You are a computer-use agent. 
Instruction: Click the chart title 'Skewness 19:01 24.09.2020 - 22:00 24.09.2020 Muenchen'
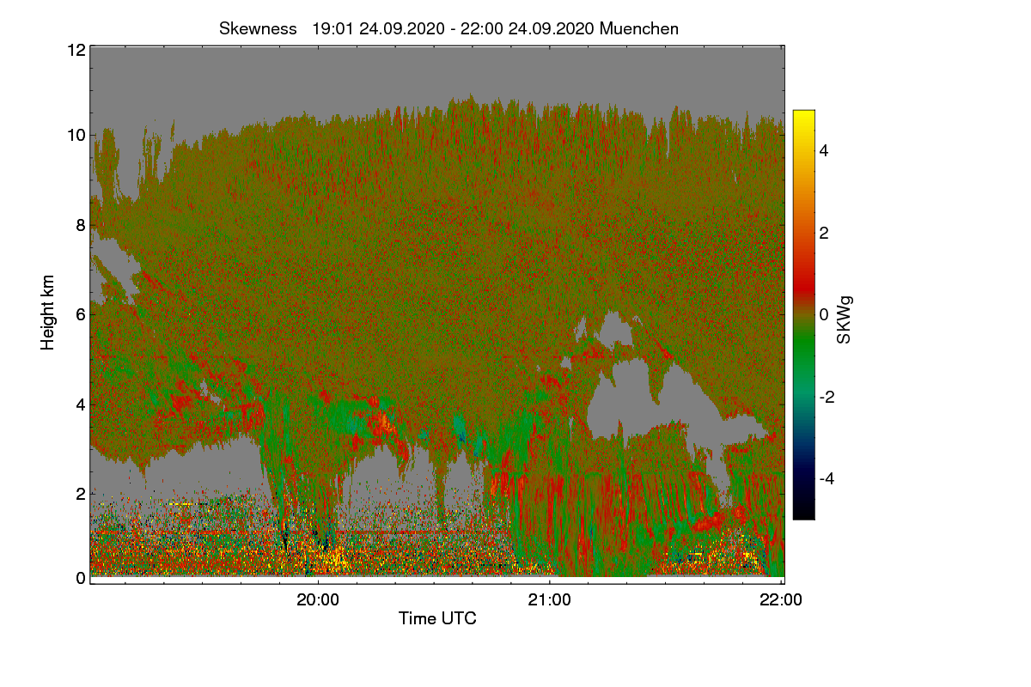[x=448, y=28]
